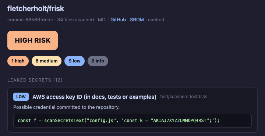Open the GitHub link
265x136 pixels.
(118, 20)
